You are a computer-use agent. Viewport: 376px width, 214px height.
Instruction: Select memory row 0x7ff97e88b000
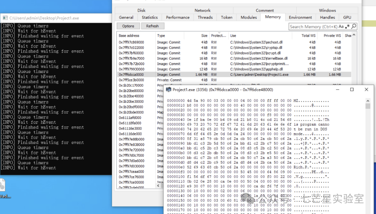click(x=140, y=139)
